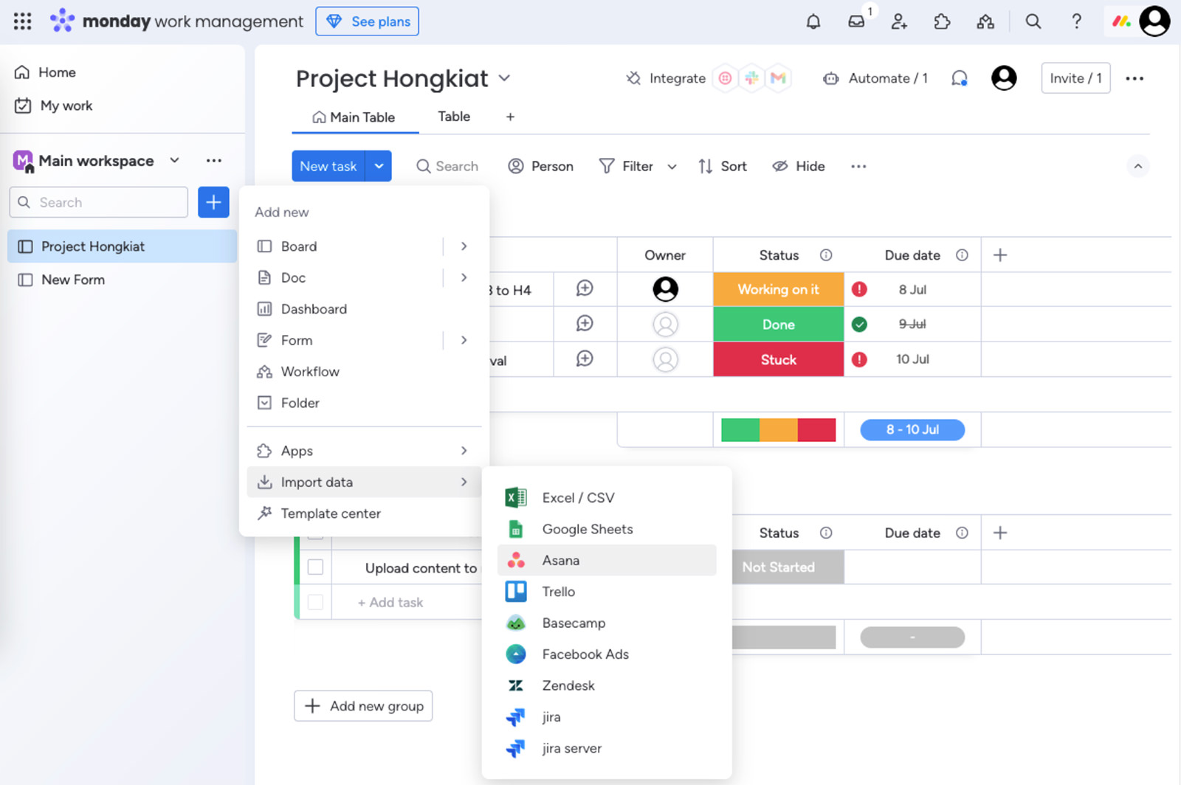Click the Due date column info icon in first group

pos(962,255)
